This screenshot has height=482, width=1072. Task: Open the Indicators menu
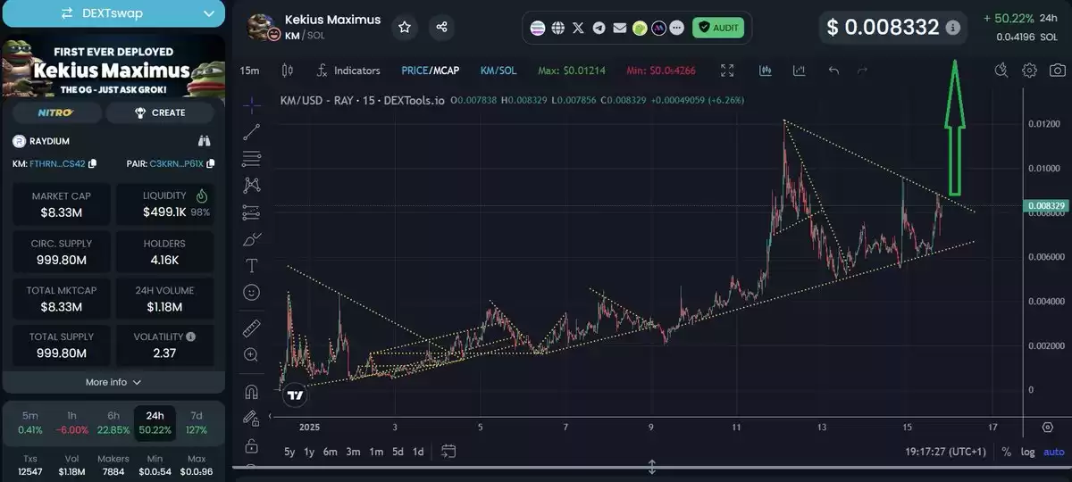pyautogui.click(x=348, y=71)
